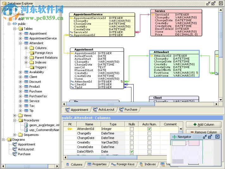Viewport: 225px width, 169px height.
Task: Click the Appointment table icon in tree
Action: pos(26,33)
